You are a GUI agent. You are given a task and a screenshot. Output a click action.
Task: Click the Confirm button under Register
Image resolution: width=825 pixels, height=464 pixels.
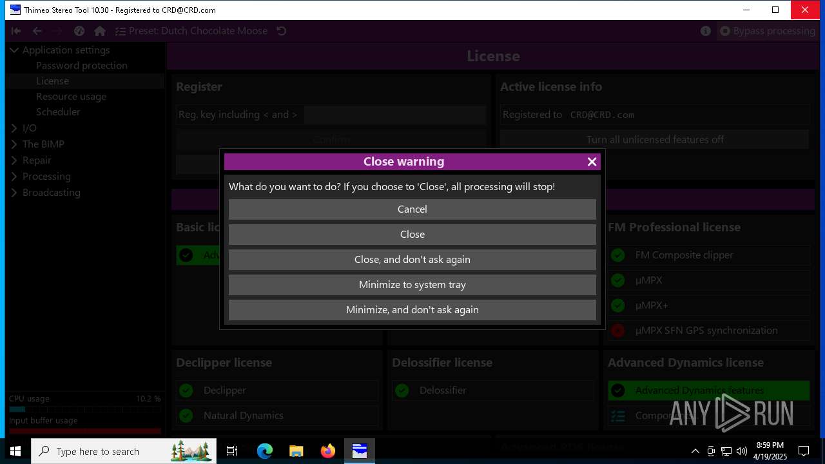coord(331,140)
